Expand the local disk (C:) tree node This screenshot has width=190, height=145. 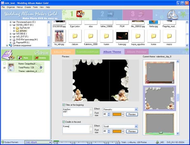coord(10,22)
